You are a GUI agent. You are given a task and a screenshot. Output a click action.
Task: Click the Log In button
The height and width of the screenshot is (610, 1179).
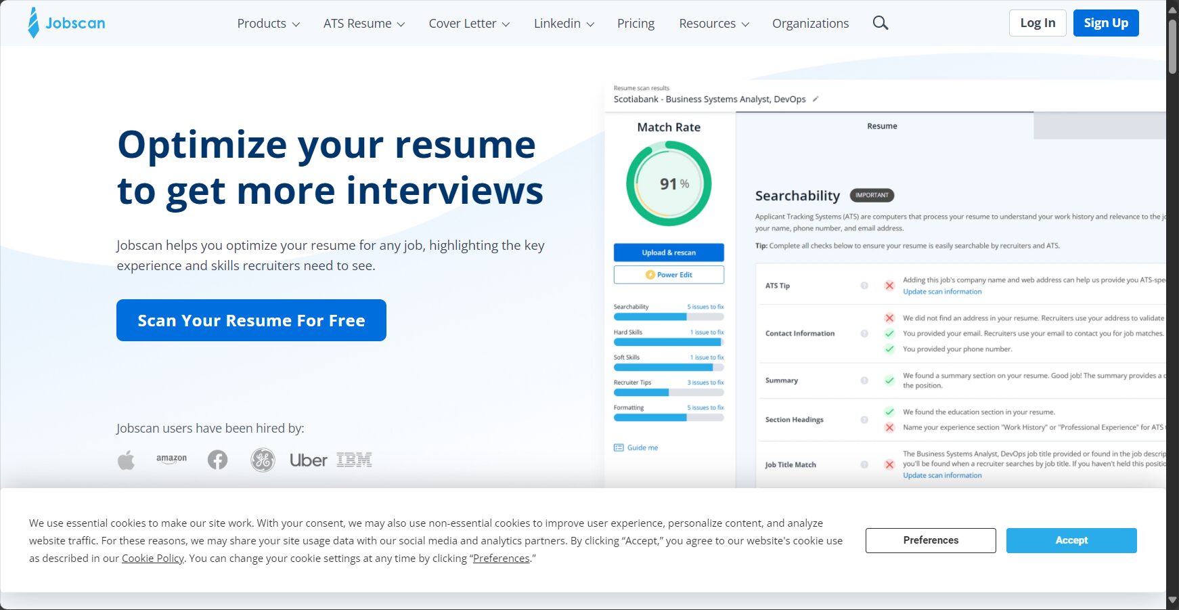point(1038,23)
